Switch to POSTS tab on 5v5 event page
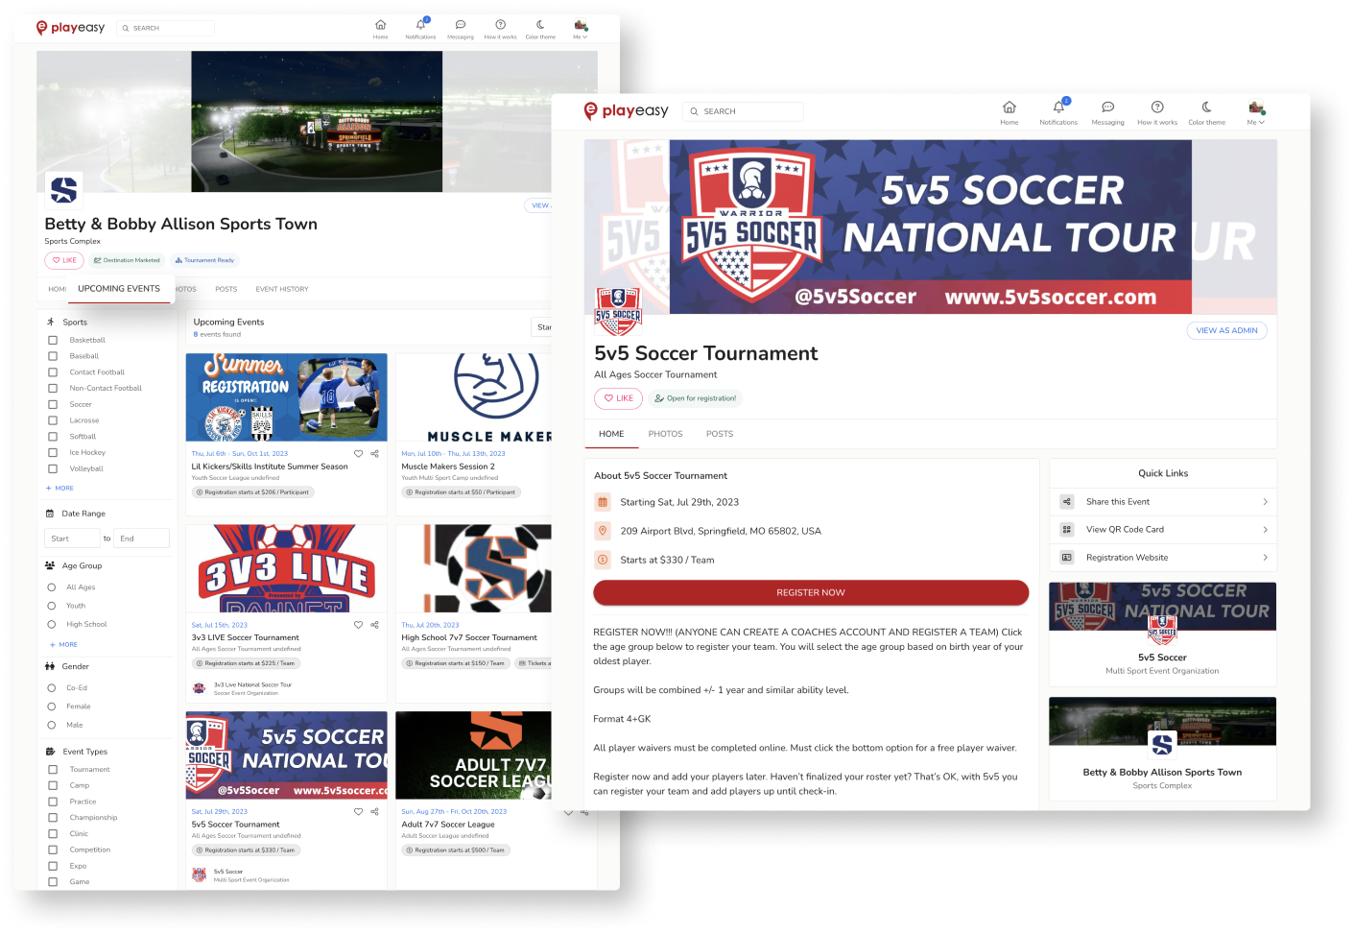 click(x=720, y=434)
